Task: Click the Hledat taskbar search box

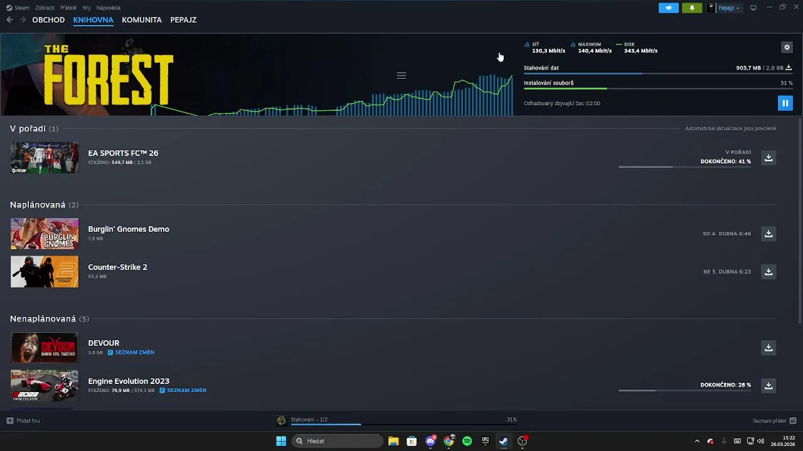Action: coord(337,441)
